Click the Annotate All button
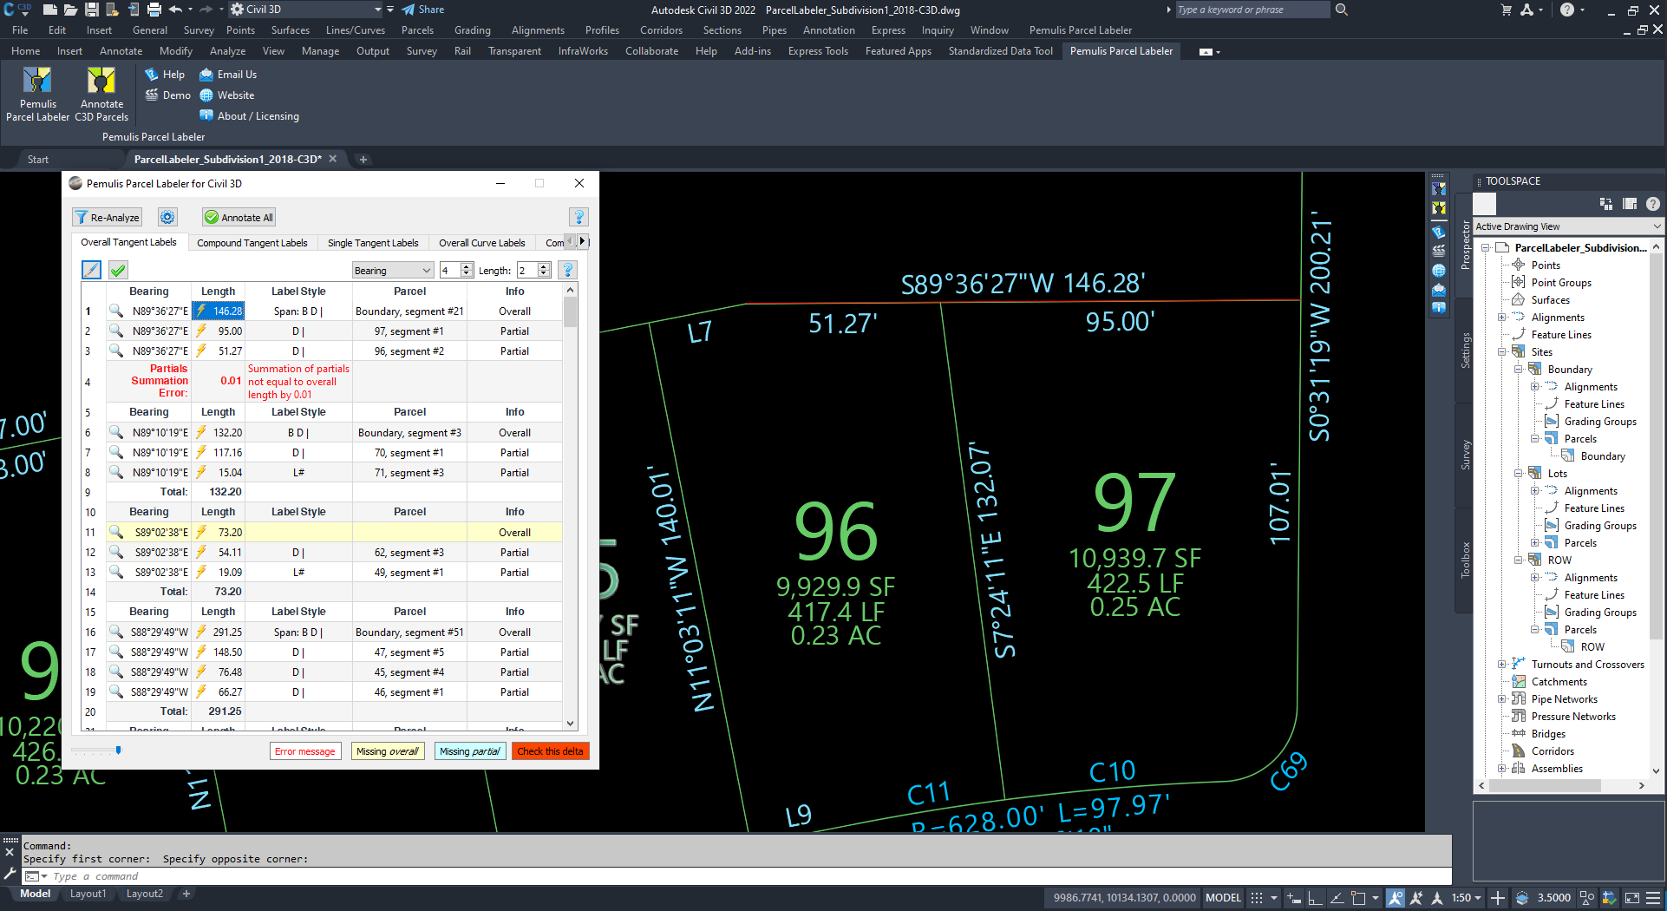This screenshot has width=1667, height=911. [239, 218]
